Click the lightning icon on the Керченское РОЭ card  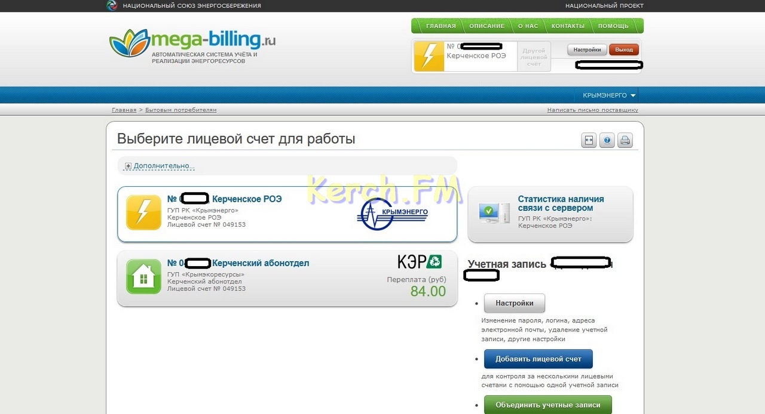pos(143,212)
